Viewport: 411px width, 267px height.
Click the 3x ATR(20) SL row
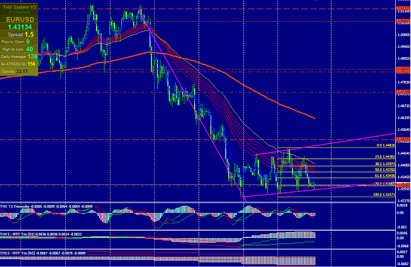19,64
